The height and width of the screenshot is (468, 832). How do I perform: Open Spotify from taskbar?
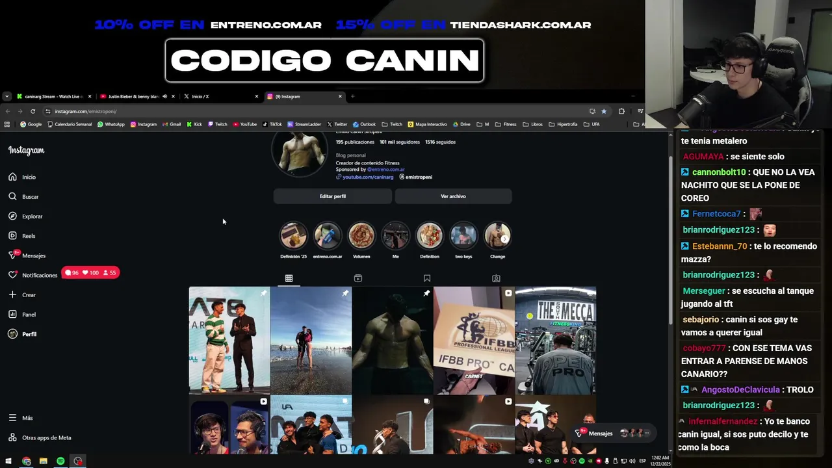coord(60,461)
